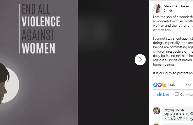Like the post with the Like button

(x=163, y=95)
